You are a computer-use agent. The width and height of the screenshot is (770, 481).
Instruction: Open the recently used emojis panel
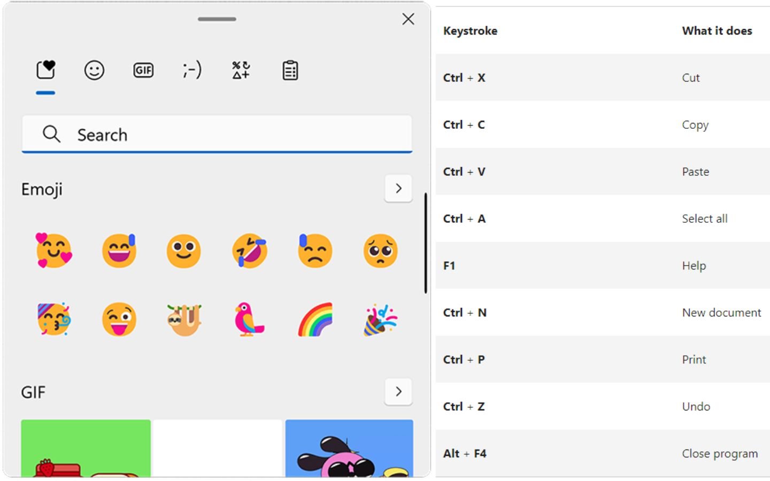coord(45,70)
